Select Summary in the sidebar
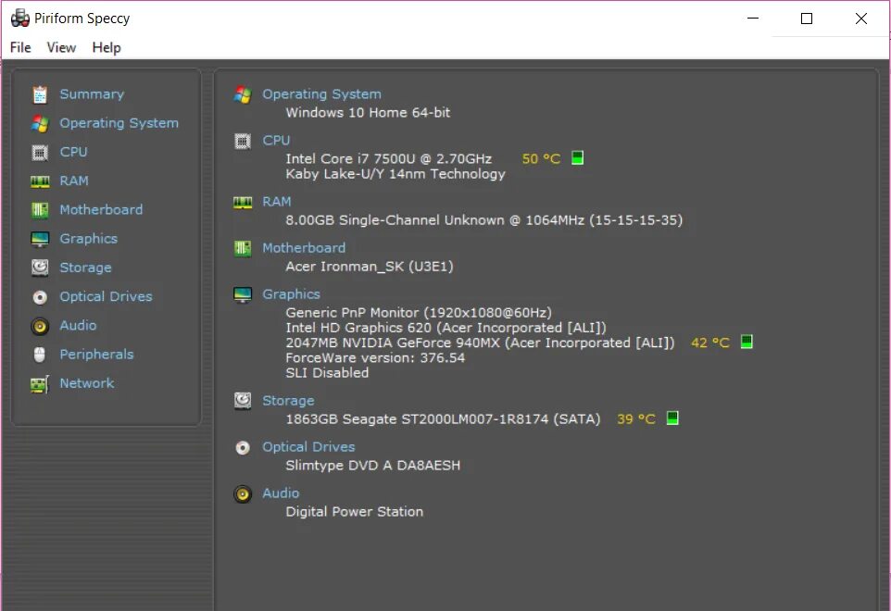The width and height of the screenshot is (891, 611). pos(92,94)
